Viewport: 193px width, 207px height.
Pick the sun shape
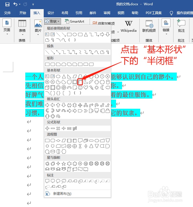(96, 87)
